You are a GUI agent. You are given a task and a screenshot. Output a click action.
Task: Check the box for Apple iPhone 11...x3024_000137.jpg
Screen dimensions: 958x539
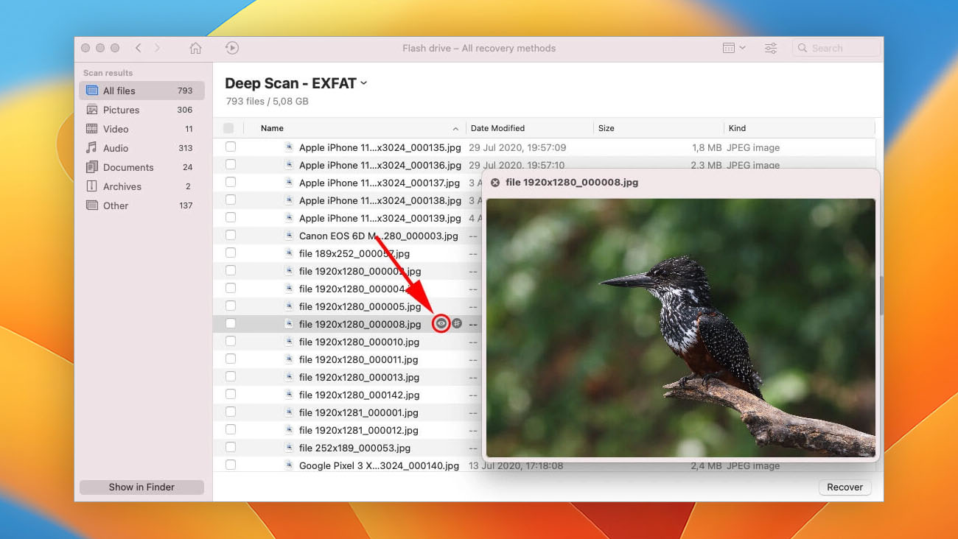click(231, 182)
